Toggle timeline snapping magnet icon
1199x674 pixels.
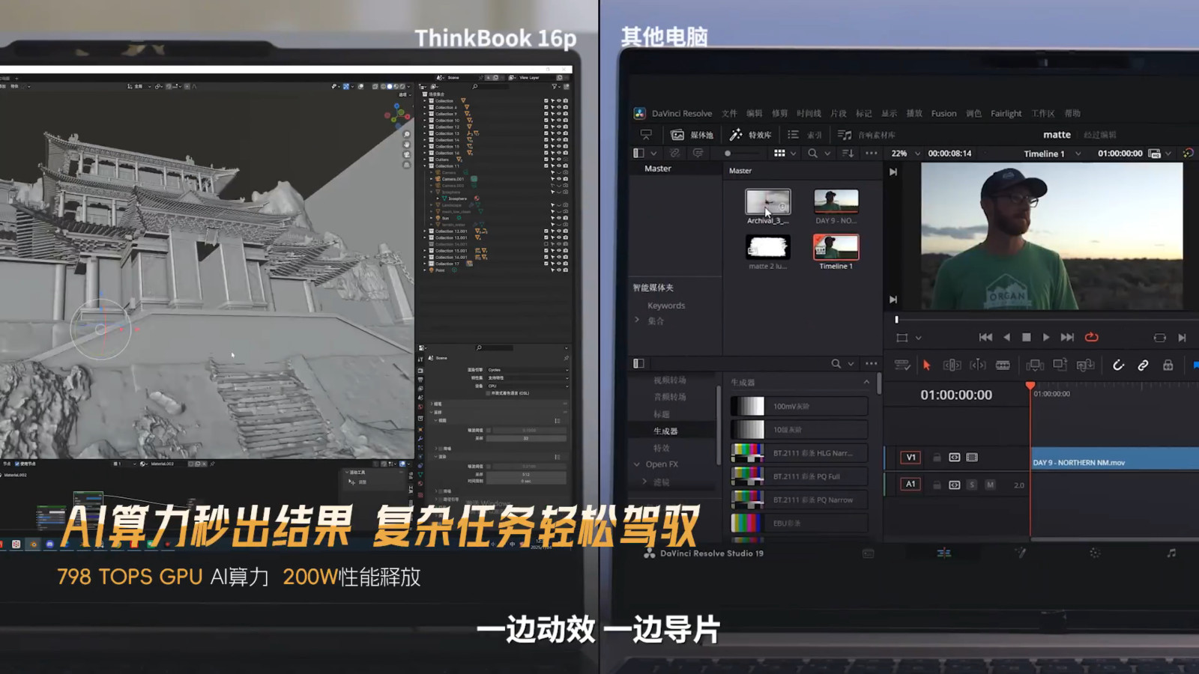click(x=1118, y=365)
